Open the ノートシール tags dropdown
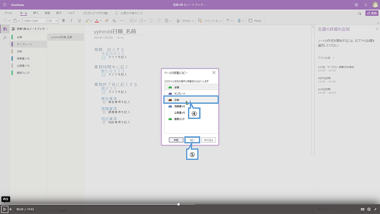The image size is (380, 214). coord(210,21)
